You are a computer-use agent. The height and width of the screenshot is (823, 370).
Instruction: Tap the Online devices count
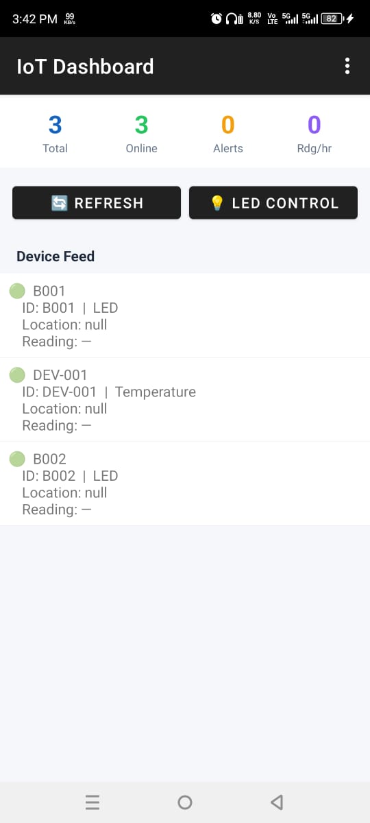pyautogui.click(x=141, y=125)
